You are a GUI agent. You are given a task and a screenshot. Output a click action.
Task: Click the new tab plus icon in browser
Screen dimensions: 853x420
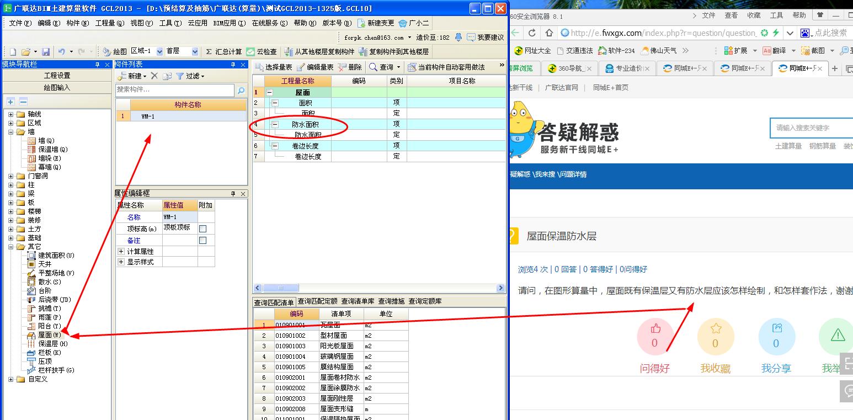click(835, 68)
